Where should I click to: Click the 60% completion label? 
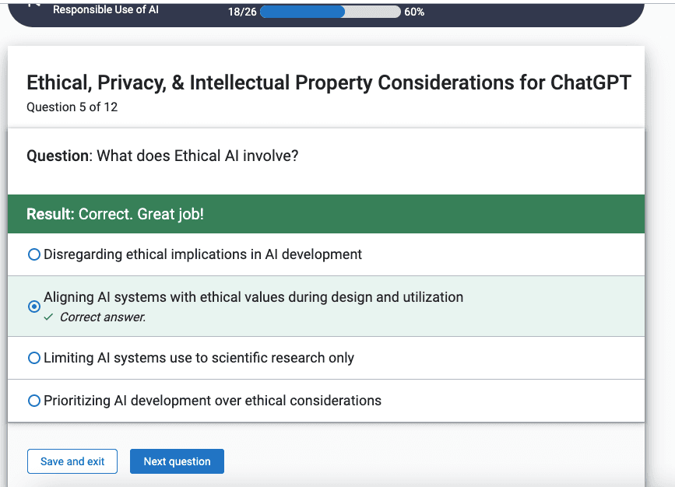pyautogui.click(x=414, y=12)
